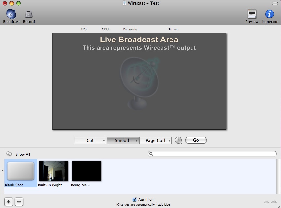Click the 'Changes are automatically made Live' note

pyautogui.click(x=144, y=204)
